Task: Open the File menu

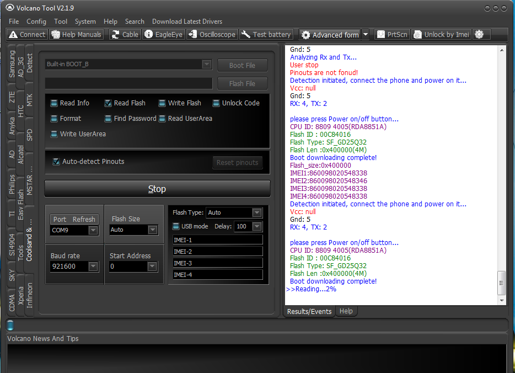Action: pyautogui.click(x=14, y=22)
